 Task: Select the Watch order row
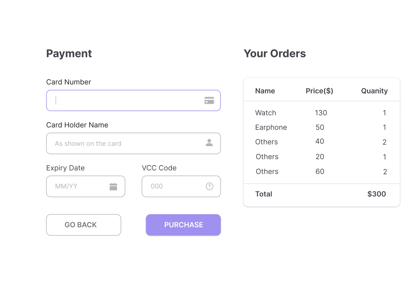(322, 113)
